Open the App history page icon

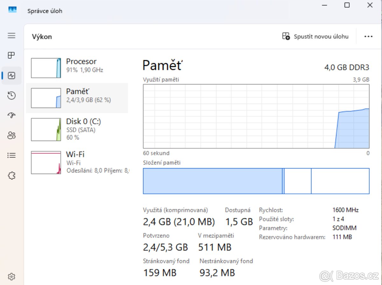pos(11,96)
